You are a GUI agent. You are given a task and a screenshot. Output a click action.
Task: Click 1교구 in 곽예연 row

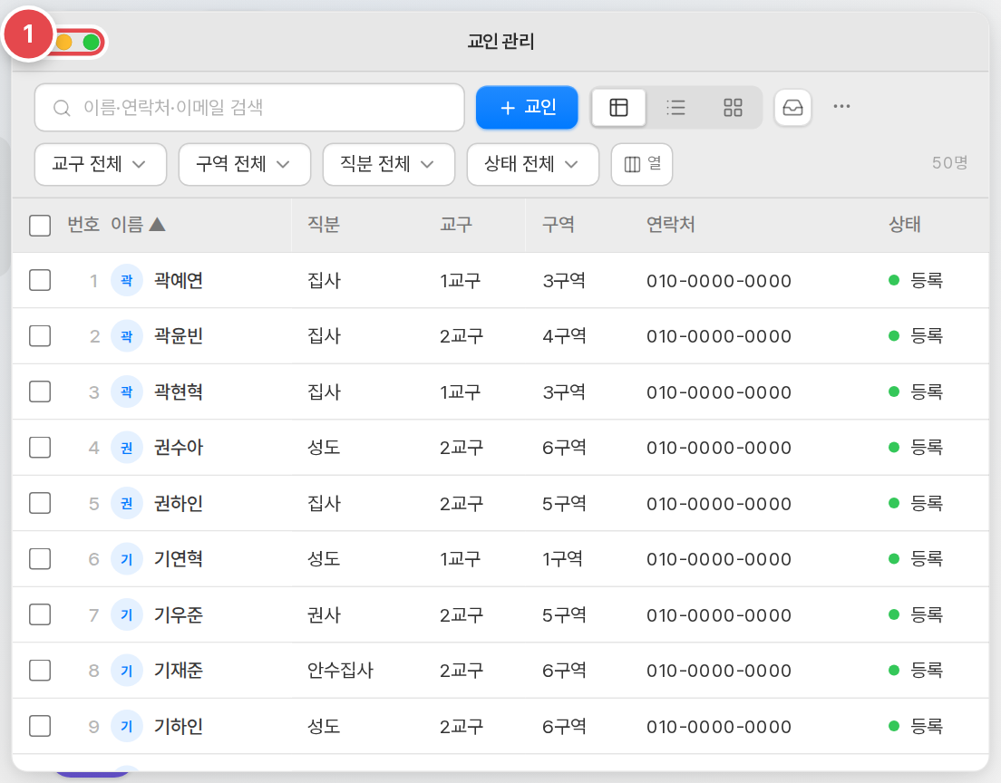(x=460, y=280)
